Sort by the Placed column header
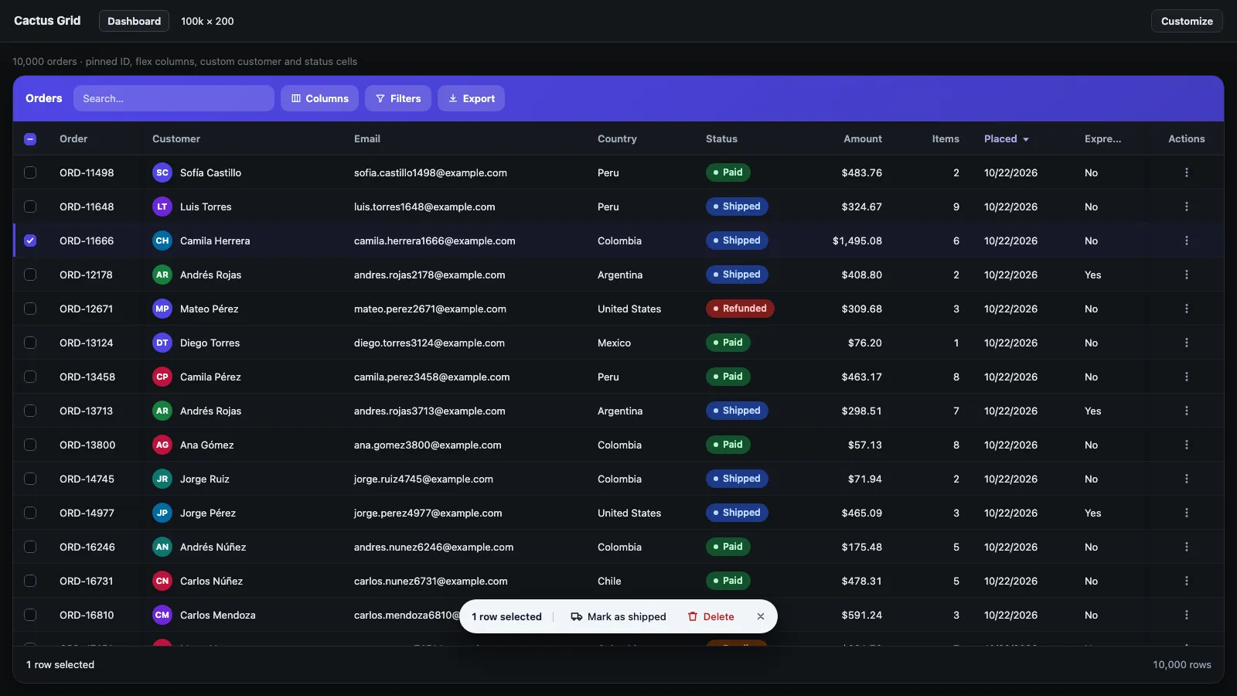The height and width of the screenshot is (696, 1237). [1006, 139]
